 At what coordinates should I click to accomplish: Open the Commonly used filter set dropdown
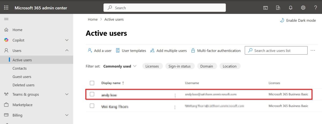tap(120, 66)
